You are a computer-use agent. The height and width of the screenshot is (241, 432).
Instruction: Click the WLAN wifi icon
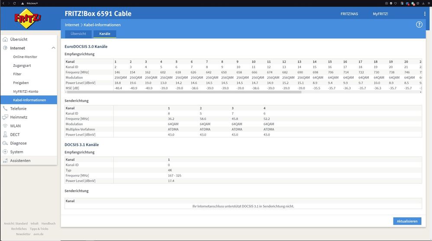[x=5, y=126]
